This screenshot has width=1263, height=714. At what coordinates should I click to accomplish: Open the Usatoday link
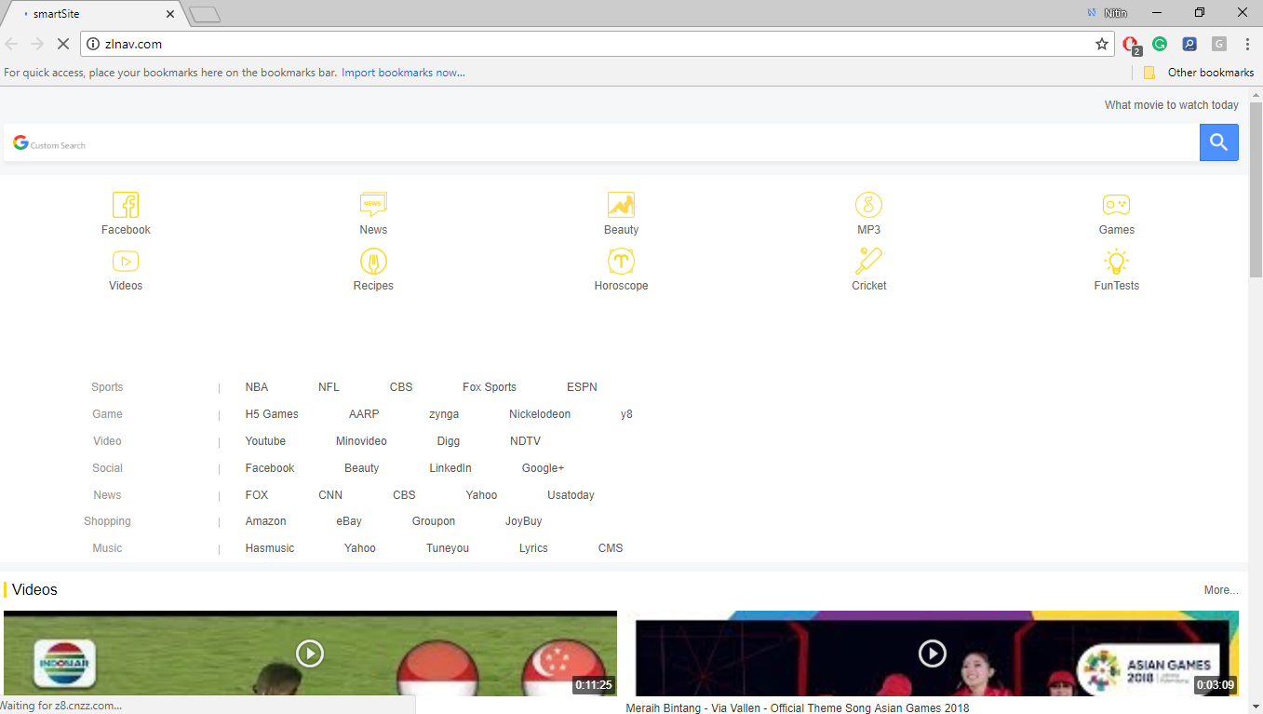(x=571, y=495)
